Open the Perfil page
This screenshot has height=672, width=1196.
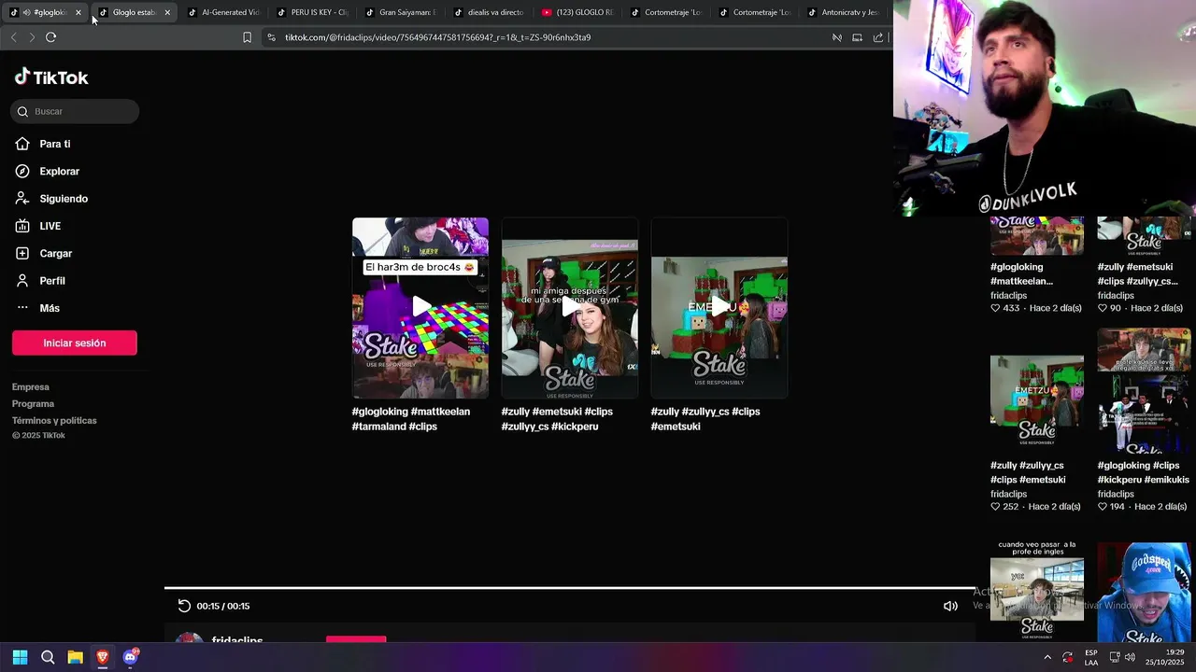tap(52, 281)
